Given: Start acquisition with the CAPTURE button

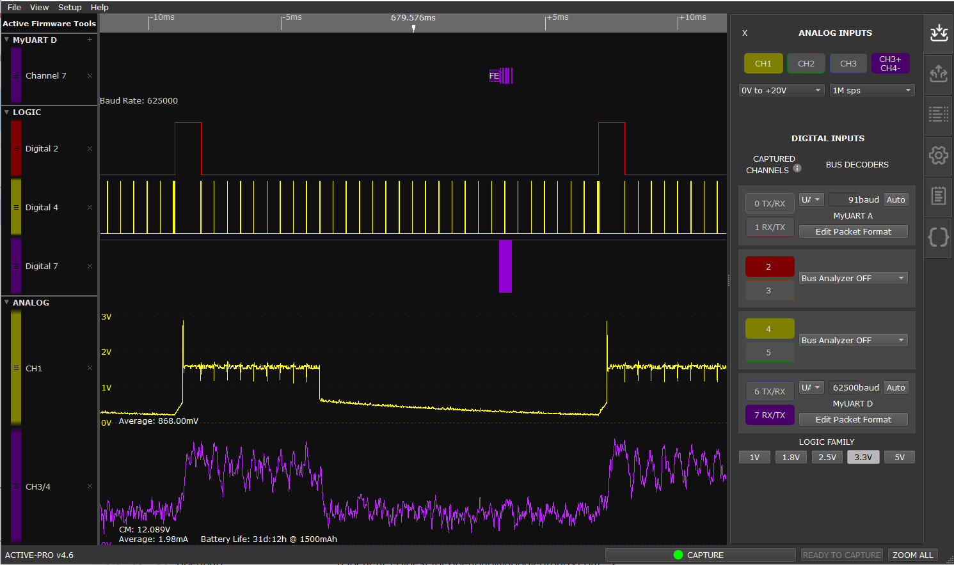Looking at the screenshot, I should pyautogui.click(x=700, y=555).
